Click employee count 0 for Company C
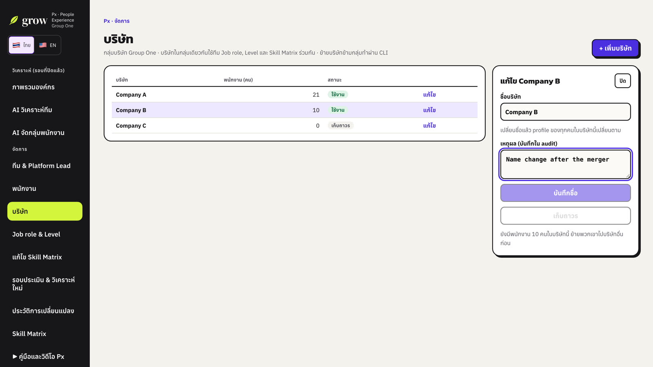Screen dimensions: 653x367 318,126
